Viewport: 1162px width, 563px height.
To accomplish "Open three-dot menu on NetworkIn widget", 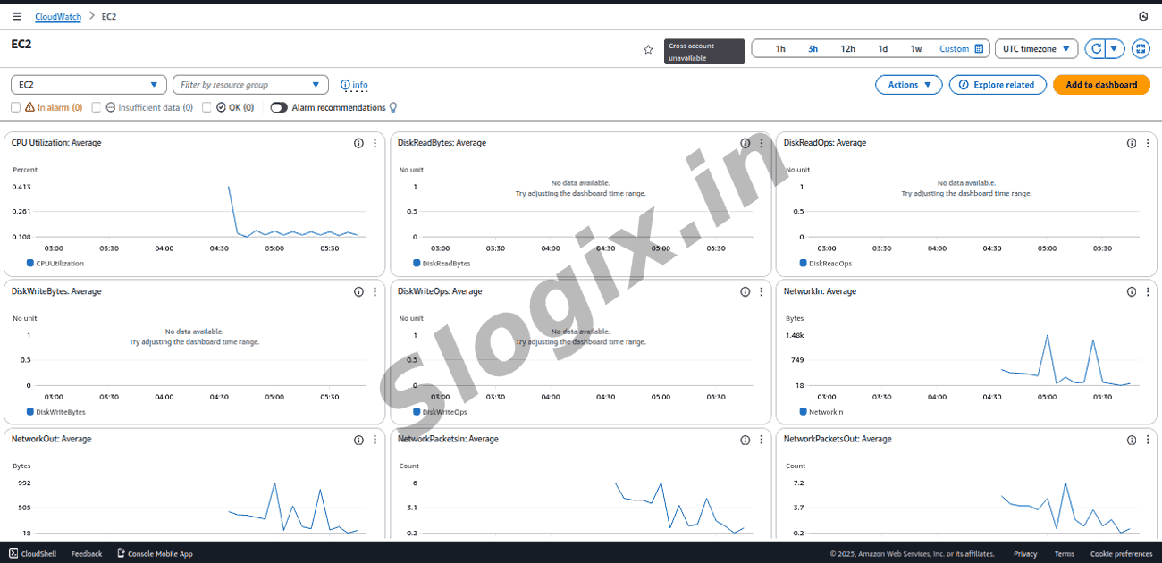I will (x=1148, y=291).
